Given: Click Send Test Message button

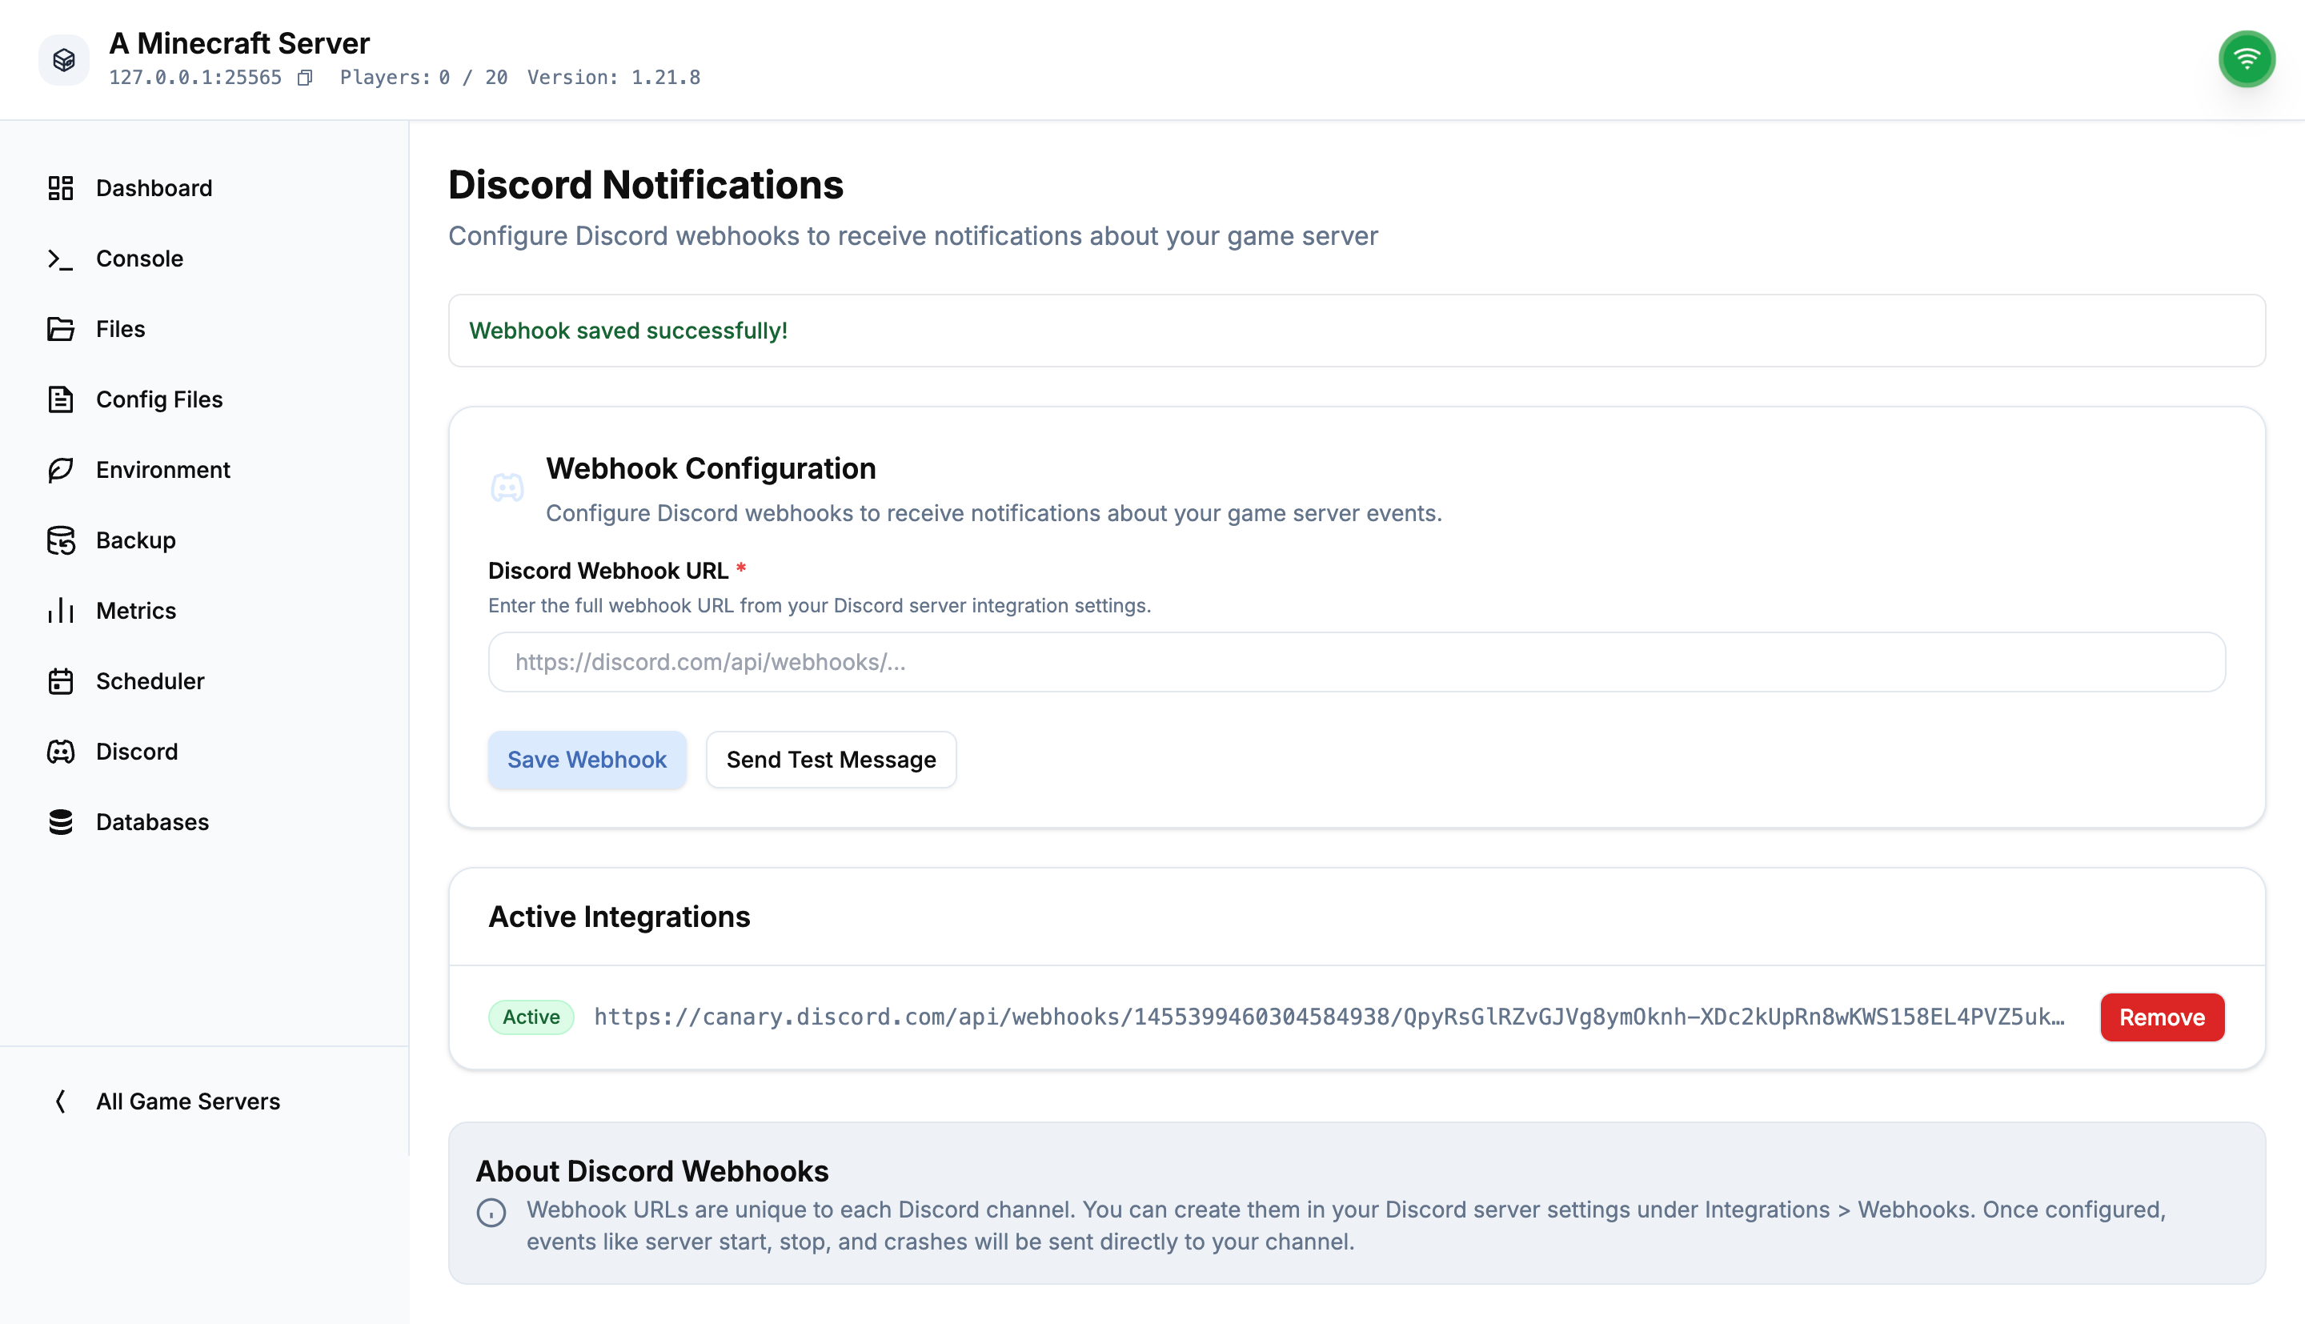Looking at the screenshot, I should pos(831,760).
